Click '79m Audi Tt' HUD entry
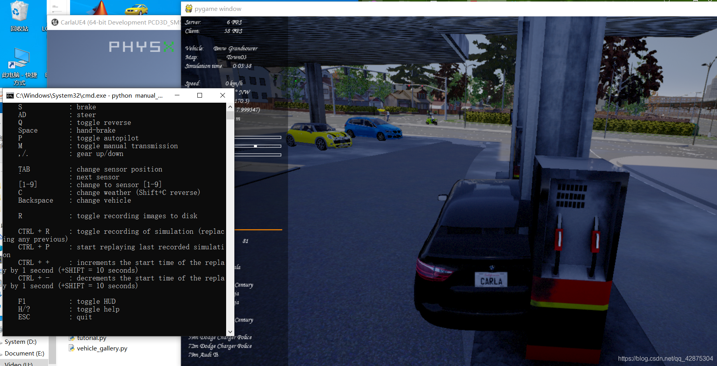 (203, 355)
